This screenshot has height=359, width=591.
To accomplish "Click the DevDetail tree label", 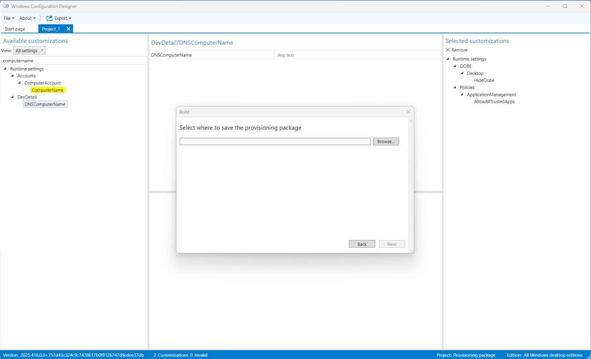I will click(x=27, y=97).
